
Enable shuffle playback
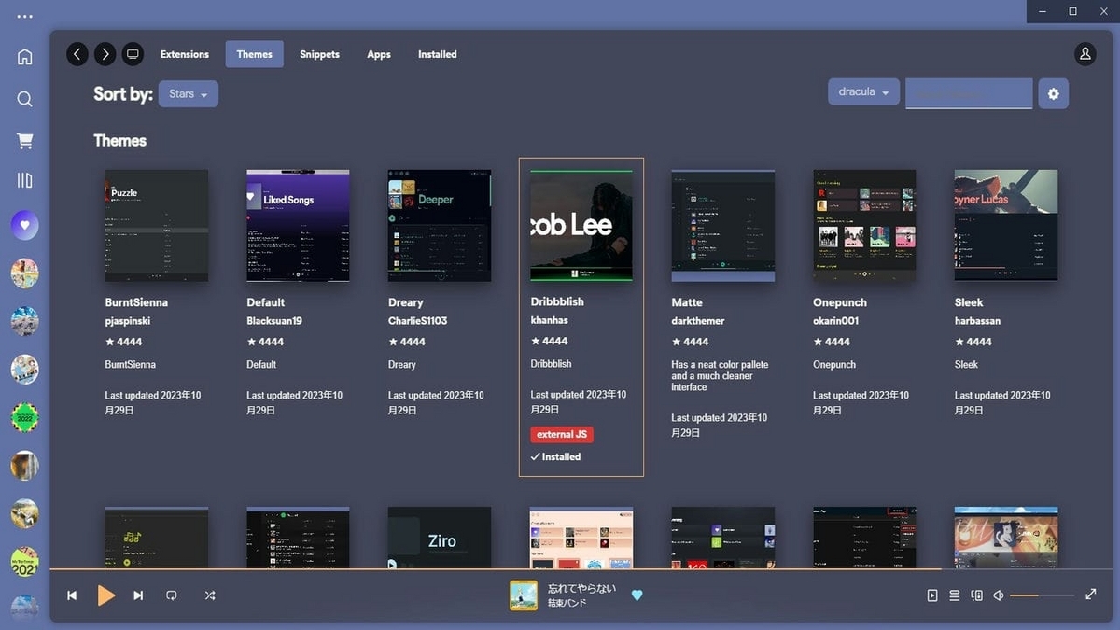pos(210,595)
